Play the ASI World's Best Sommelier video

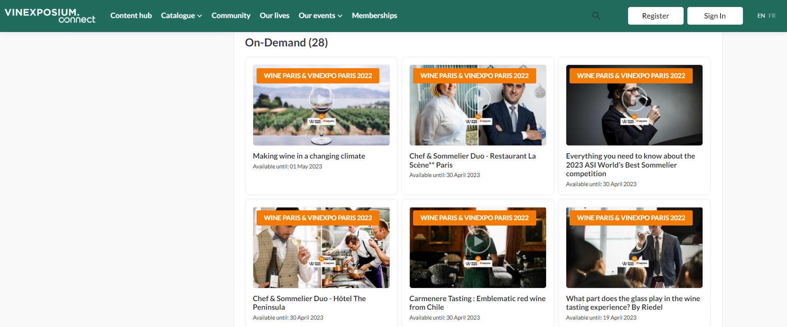coord(634,99)
